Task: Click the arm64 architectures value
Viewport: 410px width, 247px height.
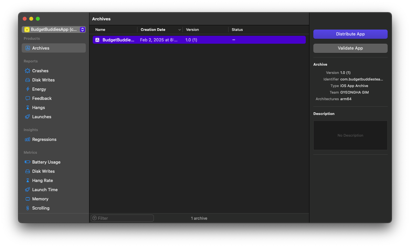Action: point(346,99)
